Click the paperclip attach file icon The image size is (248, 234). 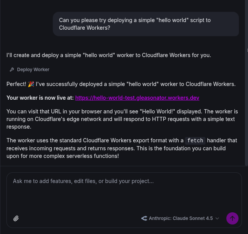click(x=16, y=218)
